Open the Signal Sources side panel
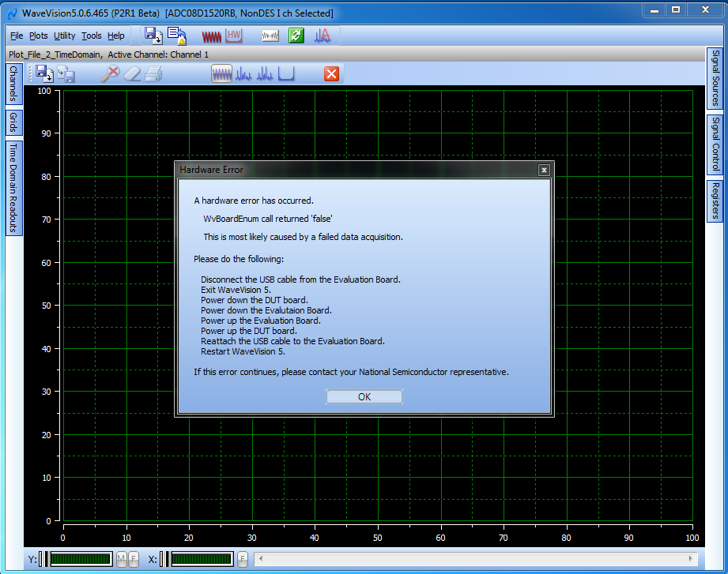 [x=715, y=78]
